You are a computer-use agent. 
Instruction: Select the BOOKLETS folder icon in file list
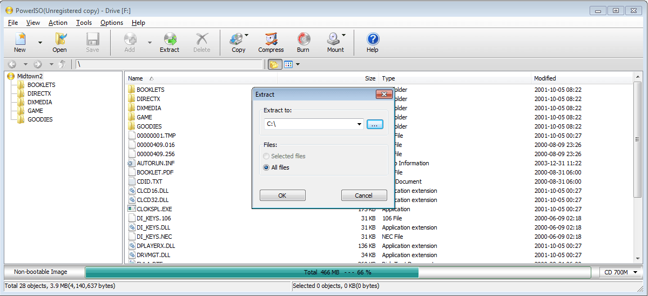(132, 90)
